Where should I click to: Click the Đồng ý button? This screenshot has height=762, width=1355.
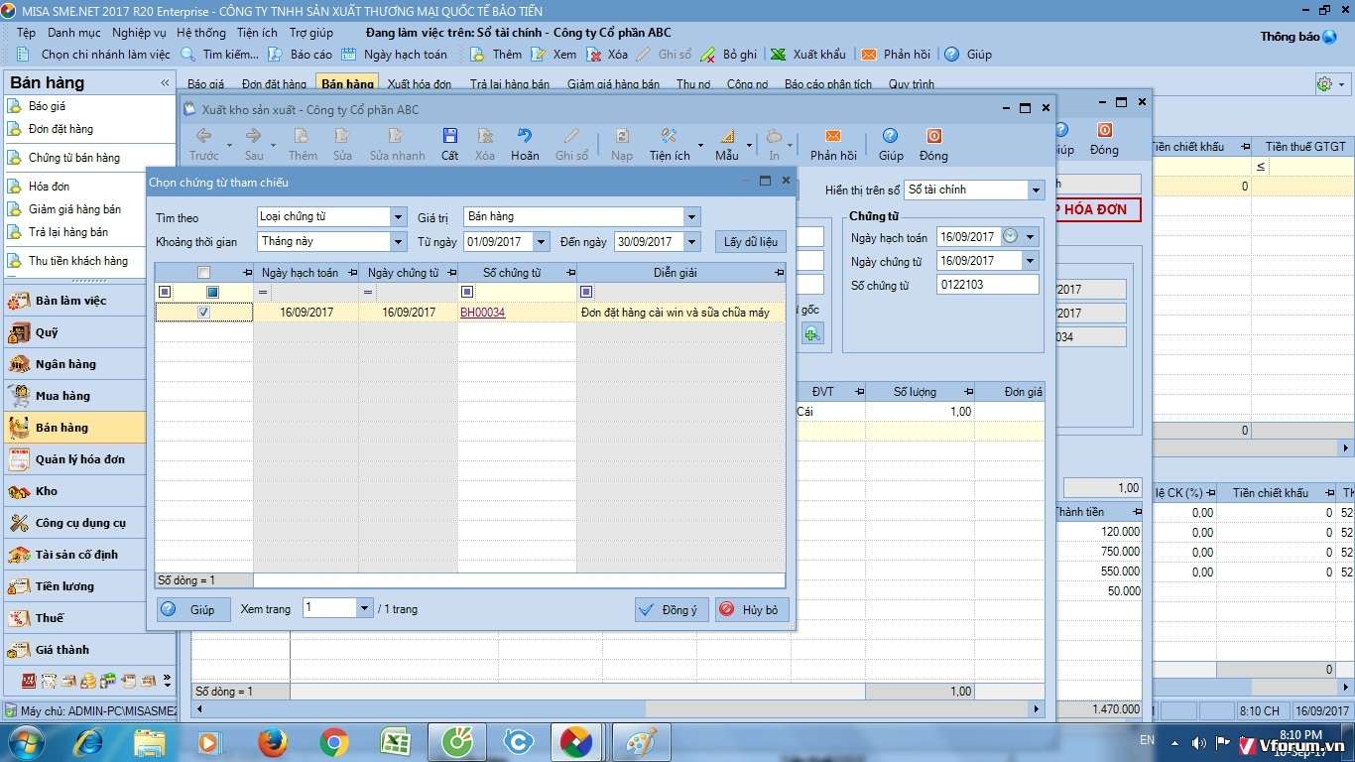tap(671, 610)
